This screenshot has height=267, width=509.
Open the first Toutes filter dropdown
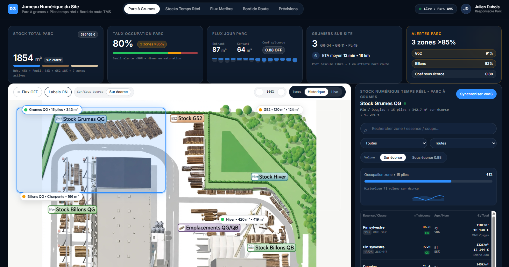pos(393,143)
